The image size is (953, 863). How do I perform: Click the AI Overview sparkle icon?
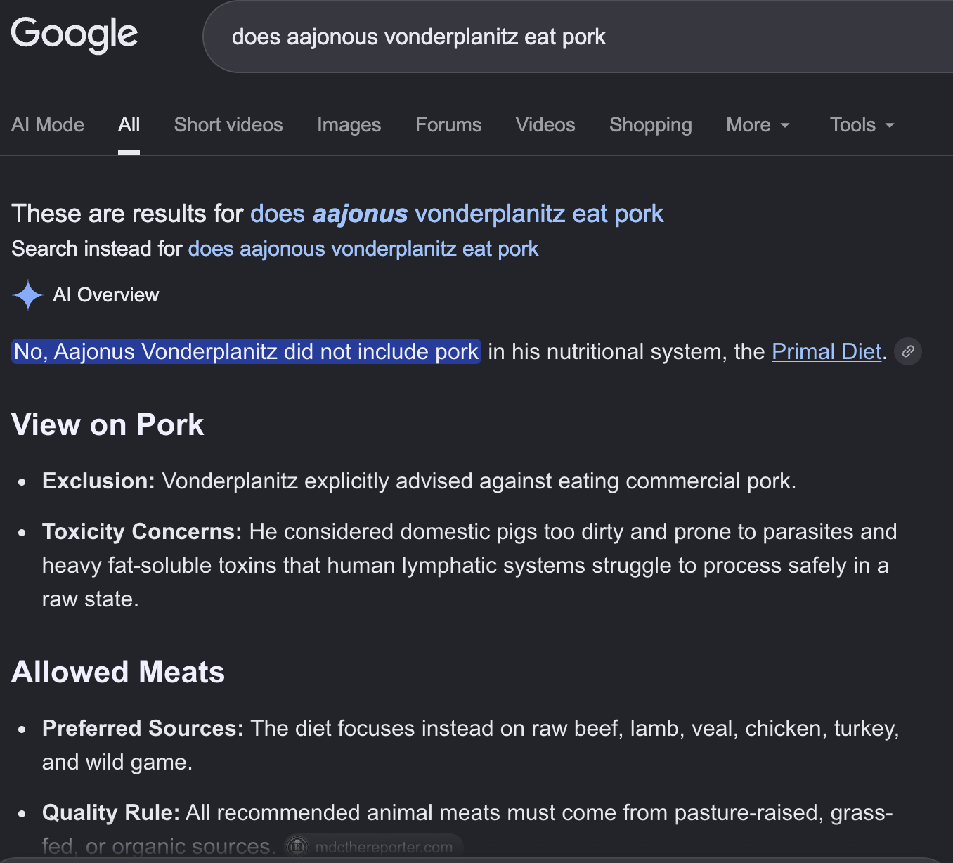[28, 295]
